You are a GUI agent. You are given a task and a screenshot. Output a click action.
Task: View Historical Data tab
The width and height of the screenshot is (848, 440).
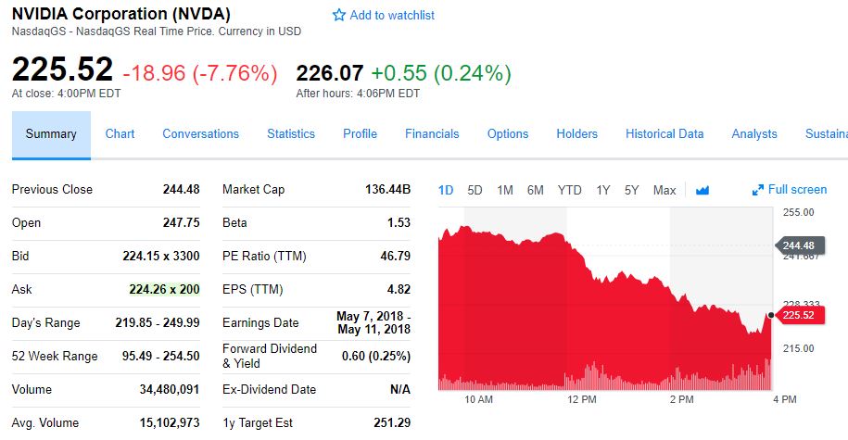pos(664,134)
